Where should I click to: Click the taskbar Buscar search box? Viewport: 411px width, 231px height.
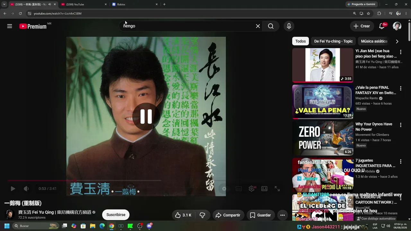[x=36, y=226]
